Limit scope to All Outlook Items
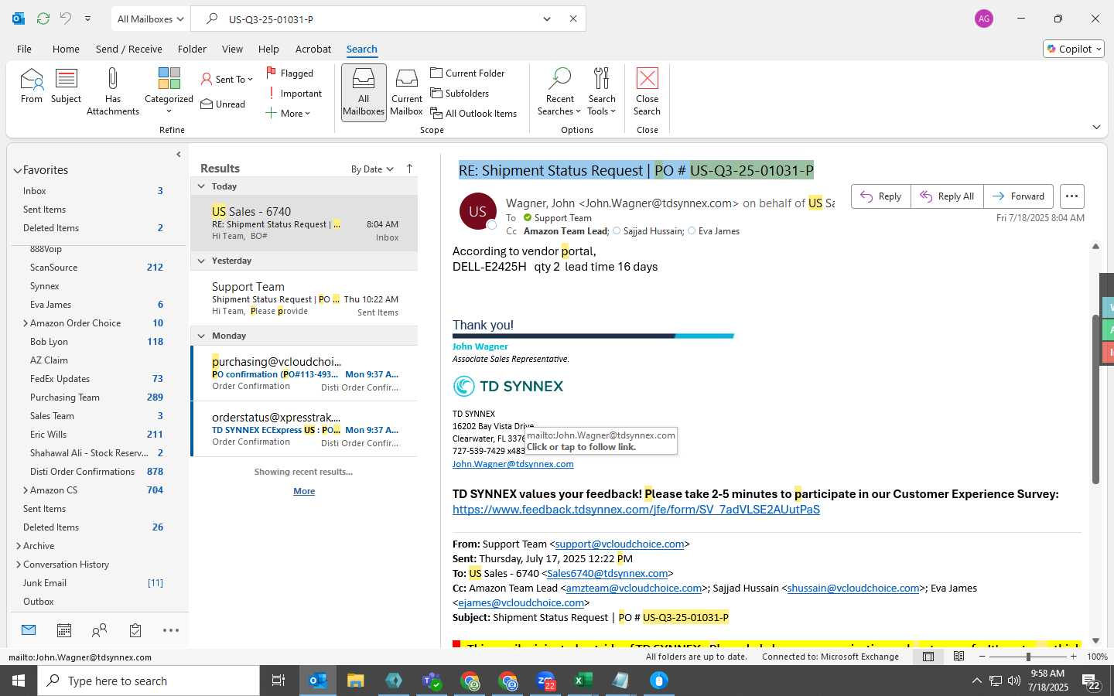This screenshot has width=1114, height=696. 473,113
